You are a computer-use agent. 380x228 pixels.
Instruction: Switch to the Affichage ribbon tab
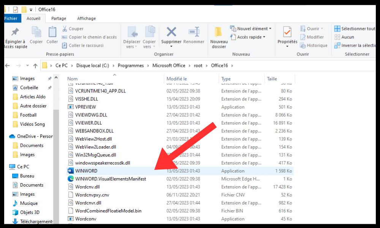point(86,18)
